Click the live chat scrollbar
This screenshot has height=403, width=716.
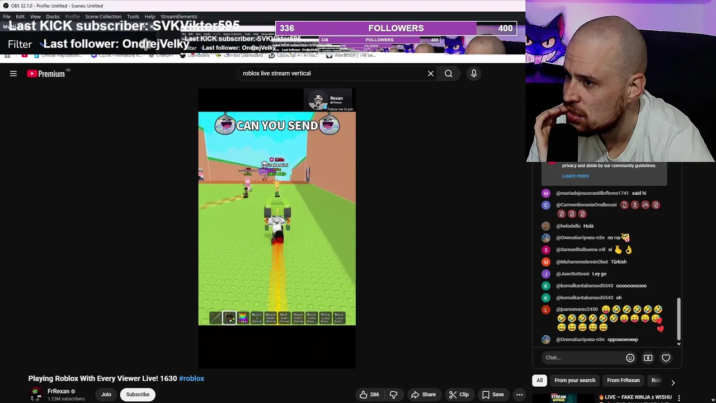[679, 319]
